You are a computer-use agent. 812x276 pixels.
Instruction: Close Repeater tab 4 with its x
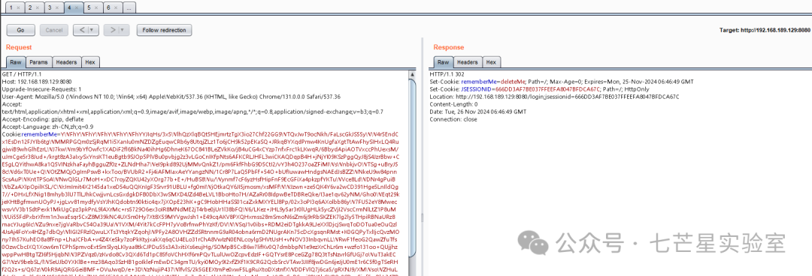(x=76, y=7)
